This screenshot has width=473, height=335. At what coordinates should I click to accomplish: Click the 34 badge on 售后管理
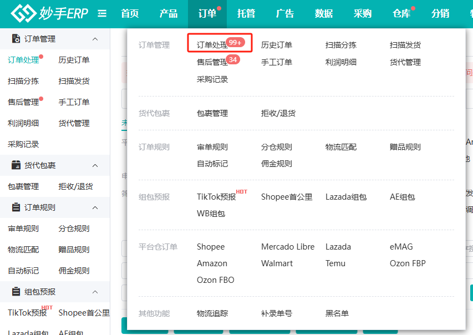click(x=233, y=60)
